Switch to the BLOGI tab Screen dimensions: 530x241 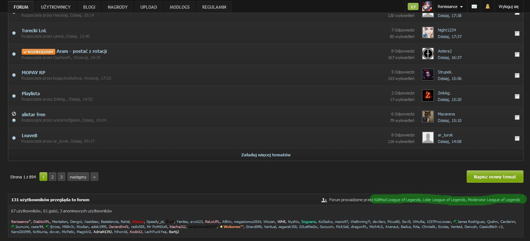(89, 7)
